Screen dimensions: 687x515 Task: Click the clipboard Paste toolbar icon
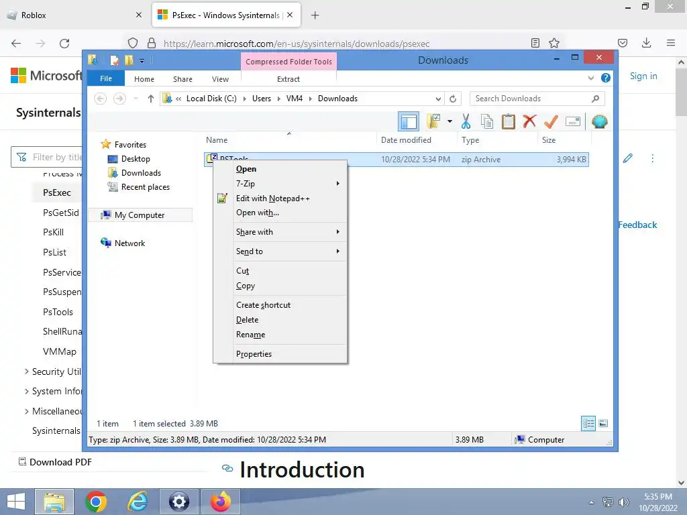(x=509, y=121)
